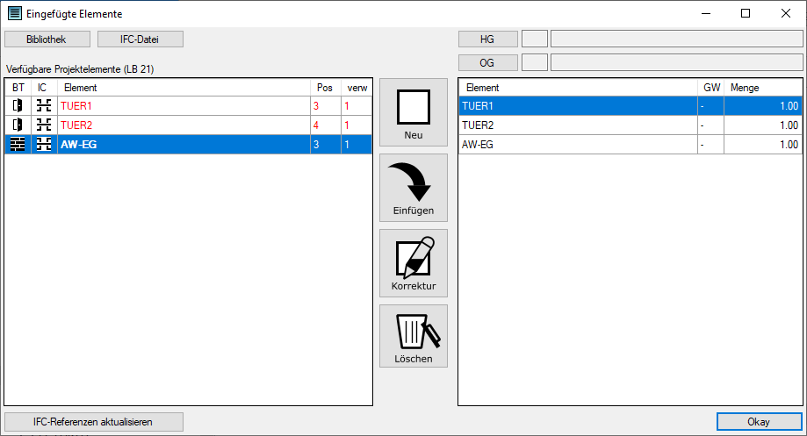Click the Einfügen arrow button
Viewport: 807px width, 436px height.
pos(414,188)
